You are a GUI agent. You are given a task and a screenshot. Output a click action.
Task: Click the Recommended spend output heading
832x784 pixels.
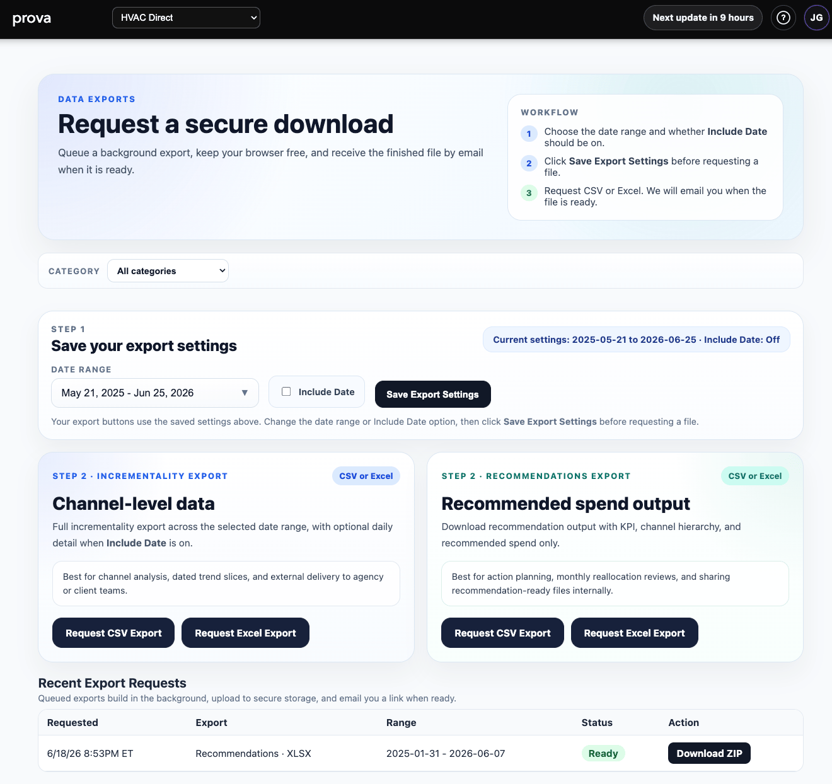point(565,504)
